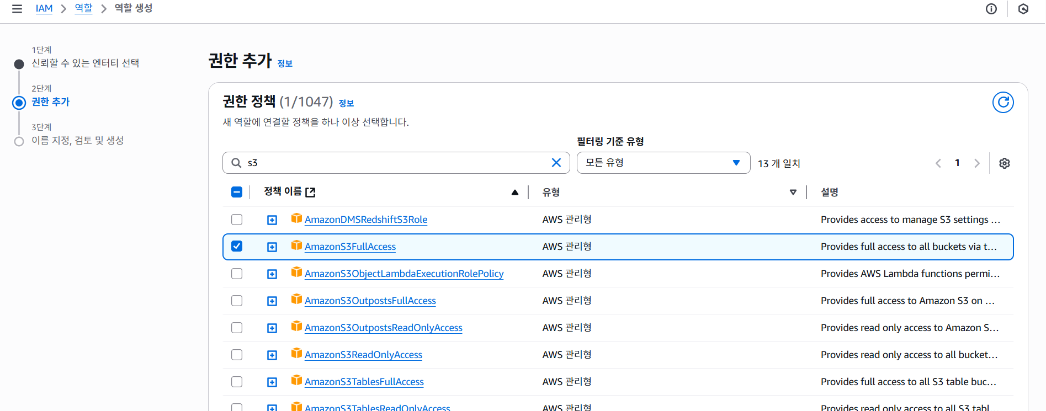This screenshot has height=411, width=1046.
Task: Open 정보 link beside 권한 정책 heading
Action: [346, 103]
